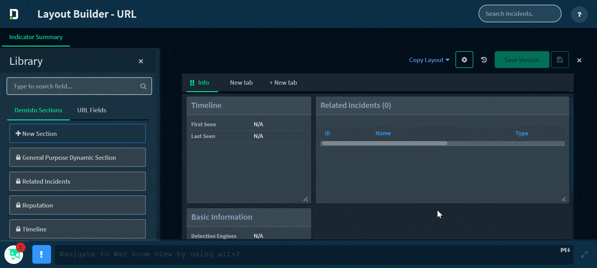
Task: Open the chat bot icon with notification
Action: point(14,254)
